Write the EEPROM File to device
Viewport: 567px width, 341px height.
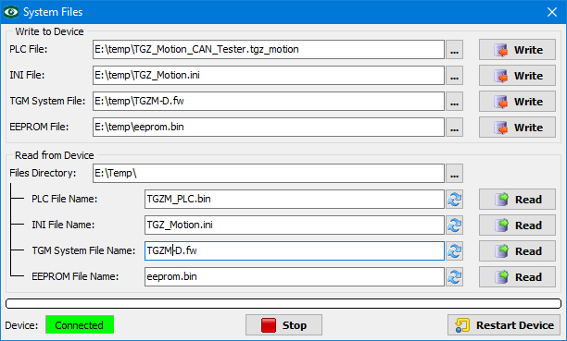click(518, 128)
